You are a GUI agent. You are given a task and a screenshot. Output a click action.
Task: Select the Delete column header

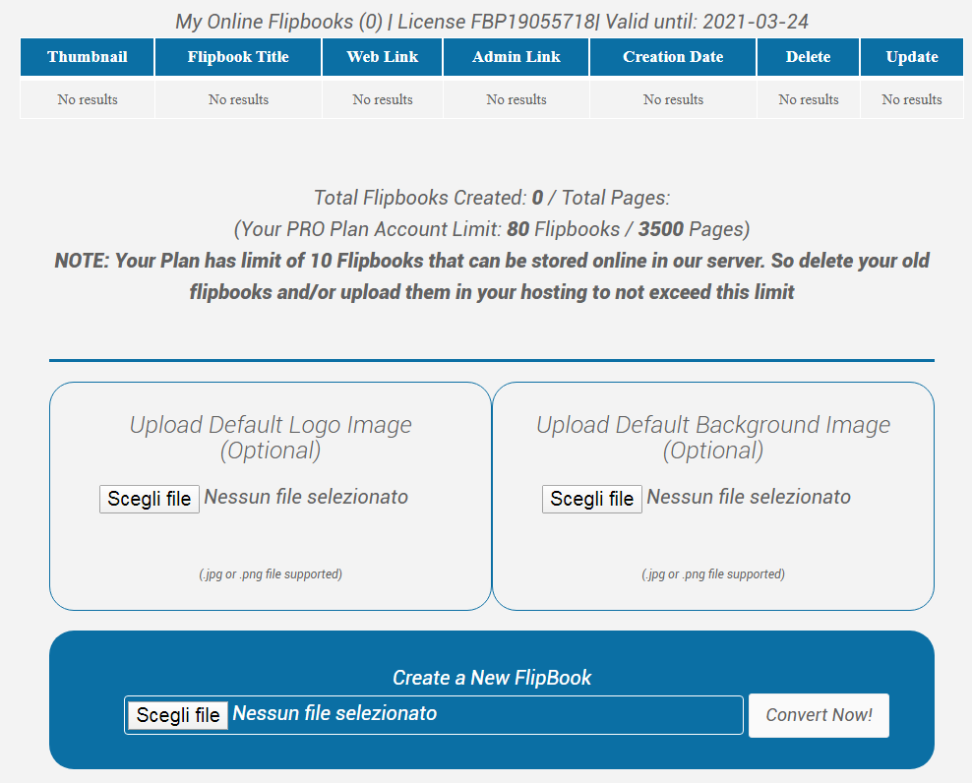808,57
